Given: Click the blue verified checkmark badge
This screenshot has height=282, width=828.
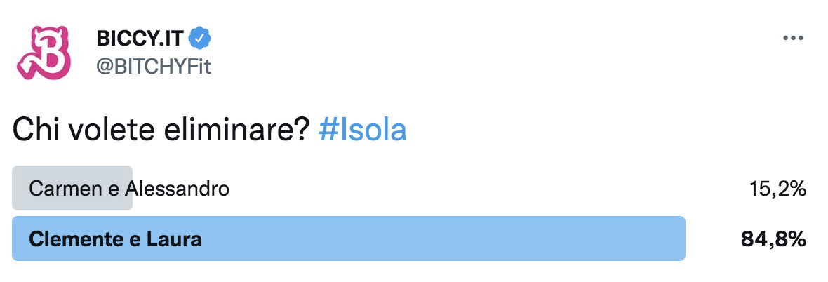Looking at the screenshot, I should 201,38.
